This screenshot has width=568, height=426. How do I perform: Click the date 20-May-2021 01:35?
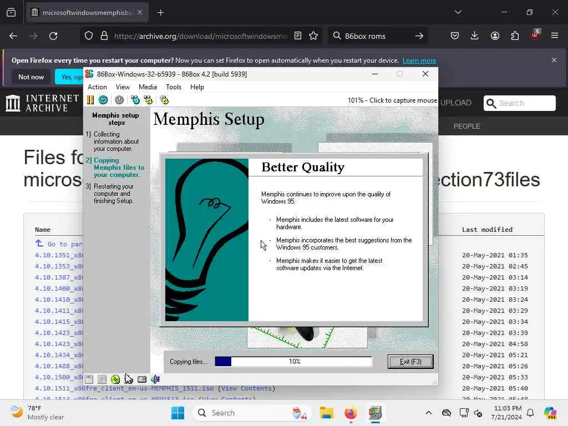click(495, 255)
